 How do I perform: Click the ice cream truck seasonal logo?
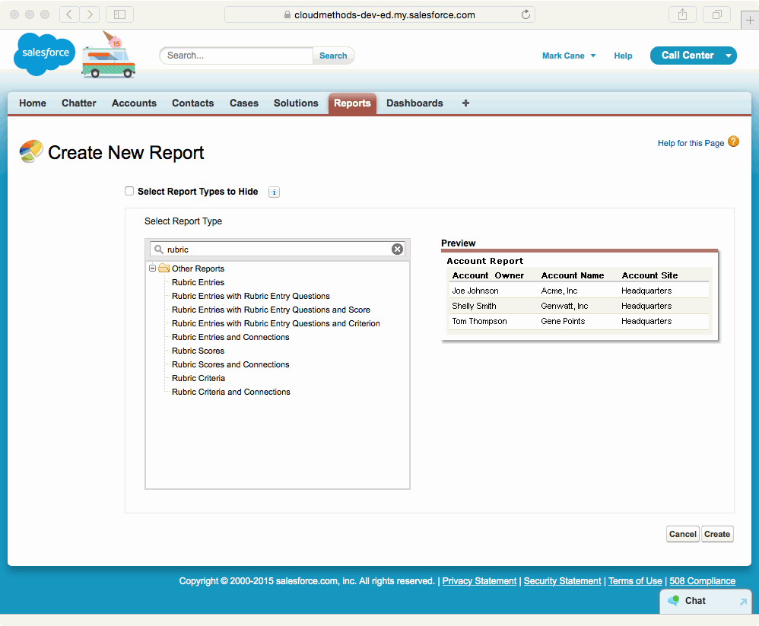tap(109, 56)
